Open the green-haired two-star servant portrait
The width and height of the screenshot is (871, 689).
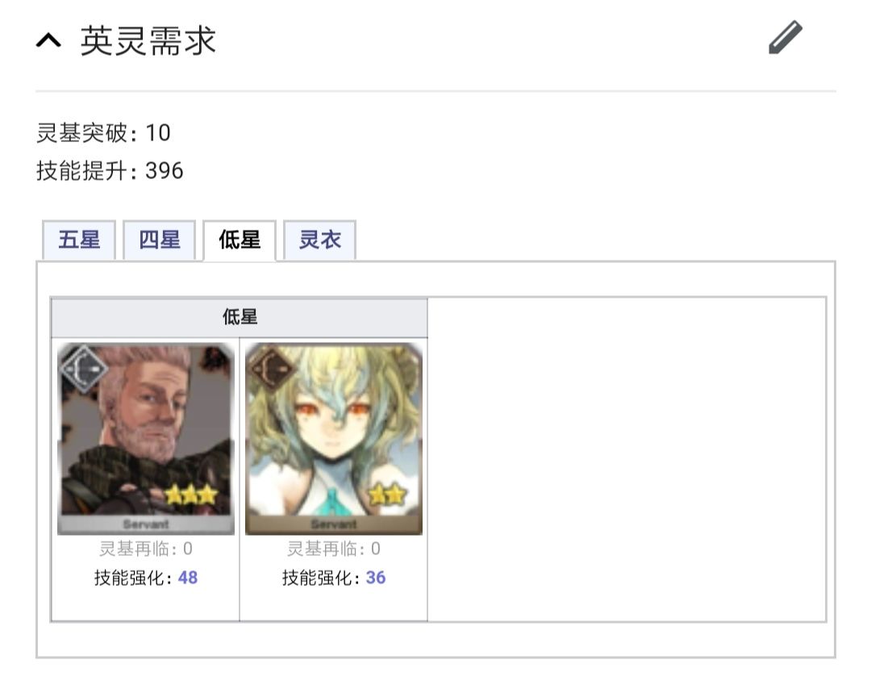click(x=334, y=439)
